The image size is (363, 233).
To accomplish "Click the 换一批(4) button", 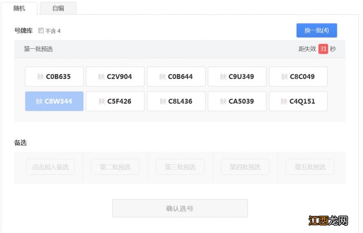I will point(316,30).
